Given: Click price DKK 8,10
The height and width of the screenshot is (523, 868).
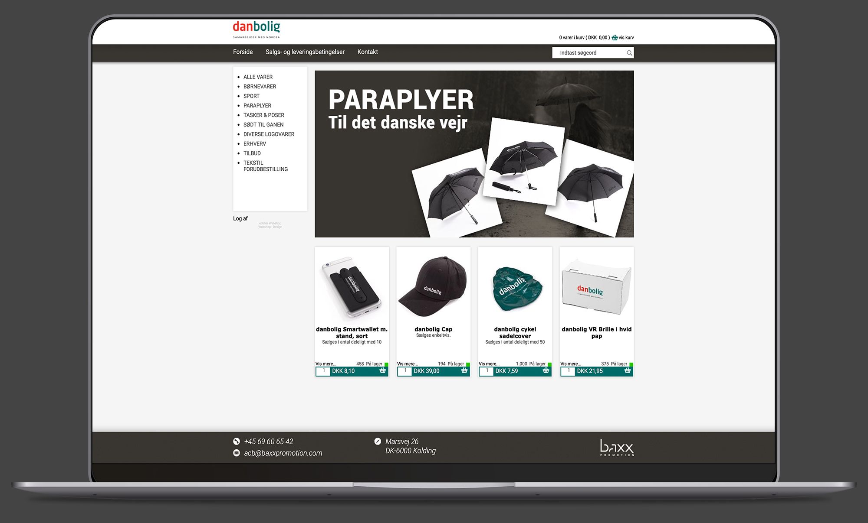Looking at the screenshot, I should click(343, 371).
